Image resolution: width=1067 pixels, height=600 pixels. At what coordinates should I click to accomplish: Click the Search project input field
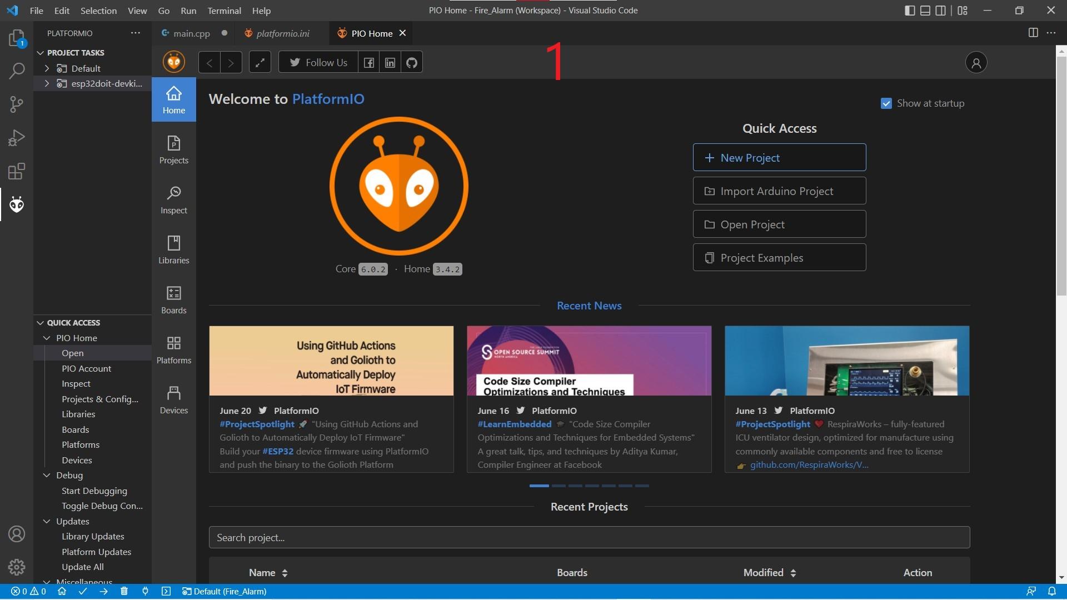(589, 538)
